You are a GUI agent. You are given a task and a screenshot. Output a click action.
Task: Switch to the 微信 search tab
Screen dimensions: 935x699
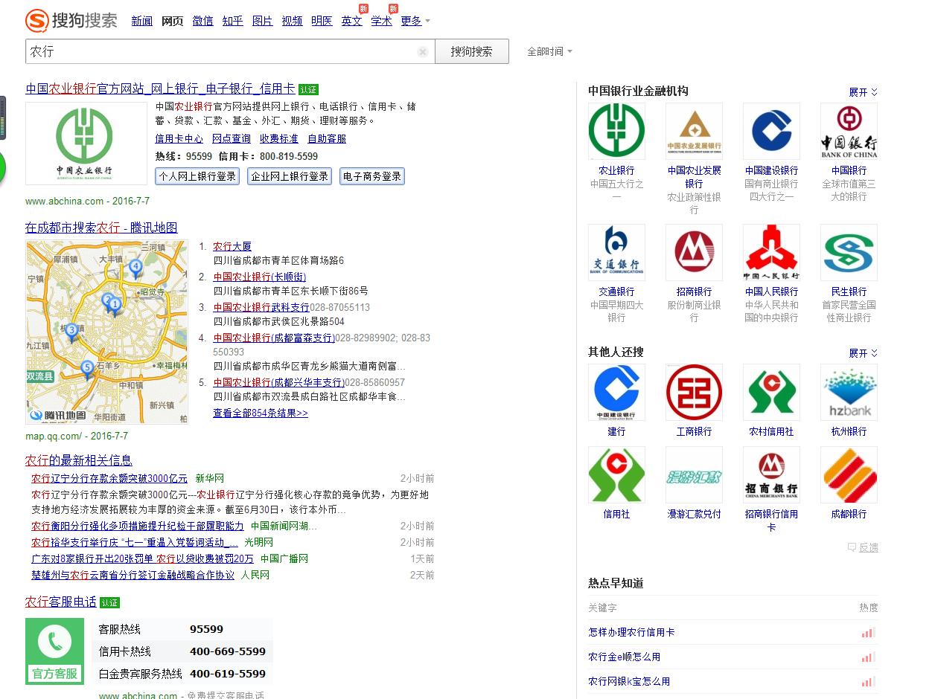pos(202,21)
